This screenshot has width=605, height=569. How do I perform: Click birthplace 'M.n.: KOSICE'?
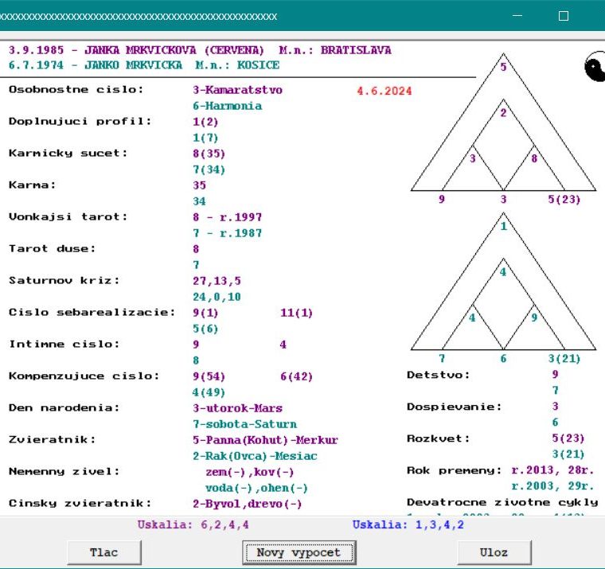(237, 64)
